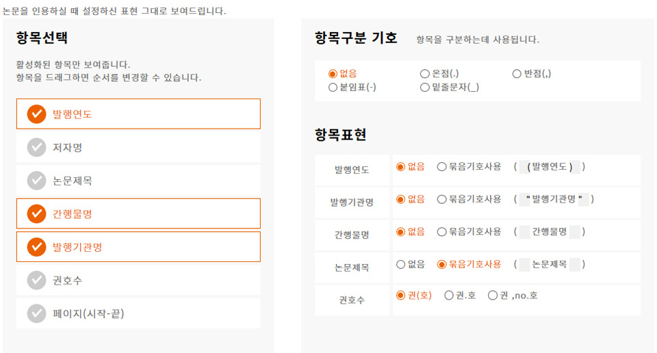Select the 권 ,no.호 volume format

[x=493, y=296]
